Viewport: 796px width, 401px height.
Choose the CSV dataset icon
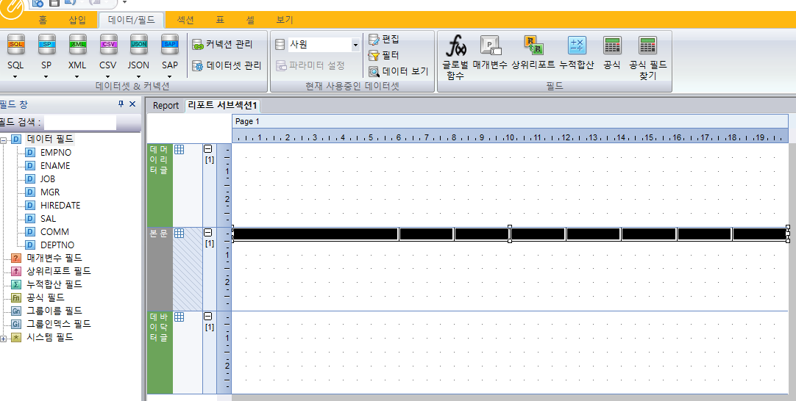pos(108,45)
